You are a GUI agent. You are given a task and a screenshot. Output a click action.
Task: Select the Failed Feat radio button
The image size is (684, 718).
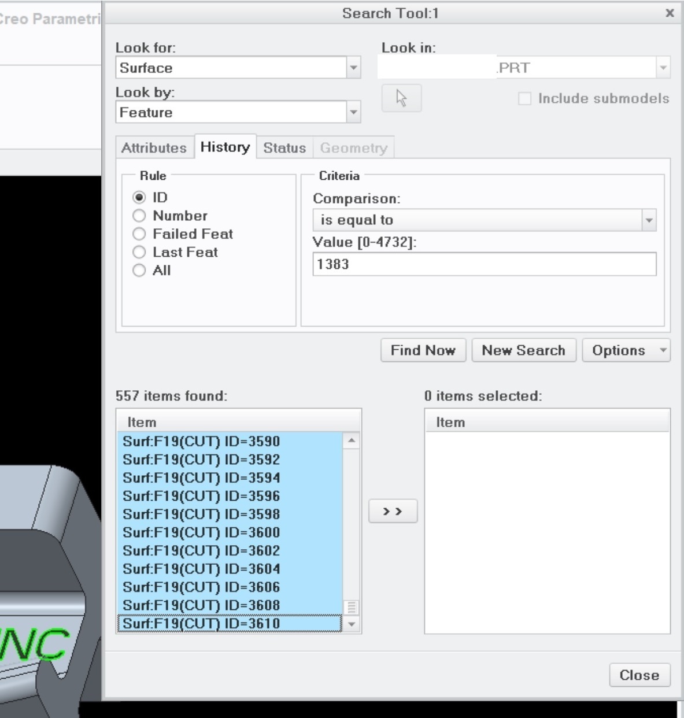(x=139, y=234)
